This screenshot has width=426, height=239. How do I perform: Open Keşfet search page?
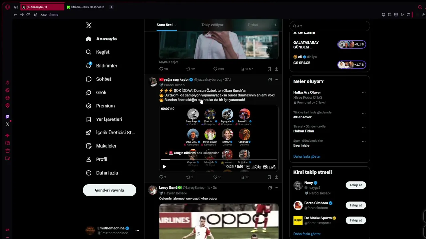coord(98,52)
